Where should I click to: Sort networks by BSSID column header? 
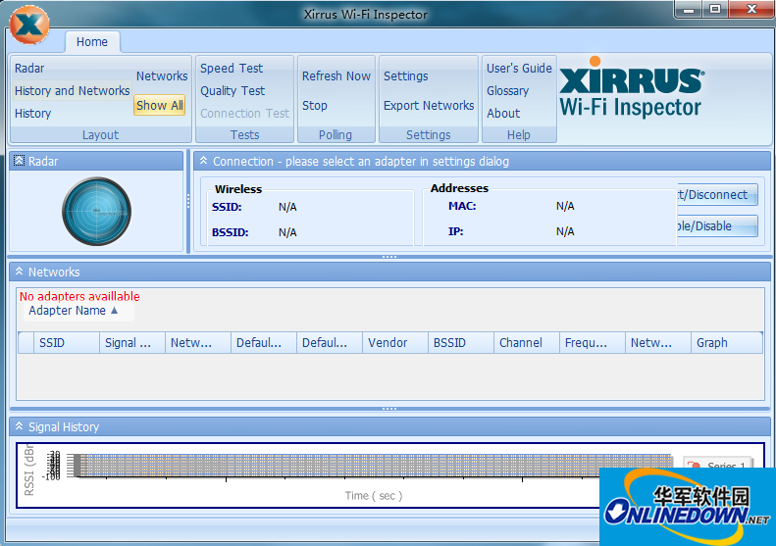(461, 343)
